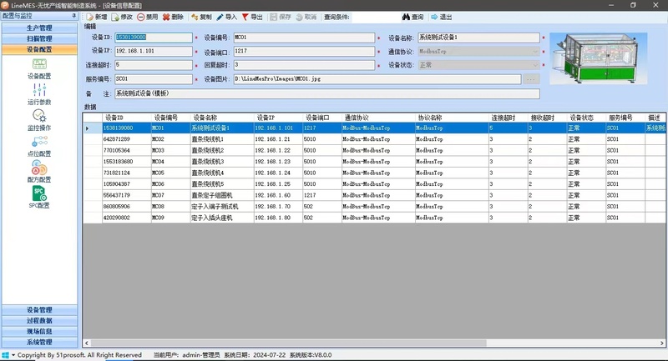Click the 查询 search button
Screen dimensions: 668x361
click(412, 17)
